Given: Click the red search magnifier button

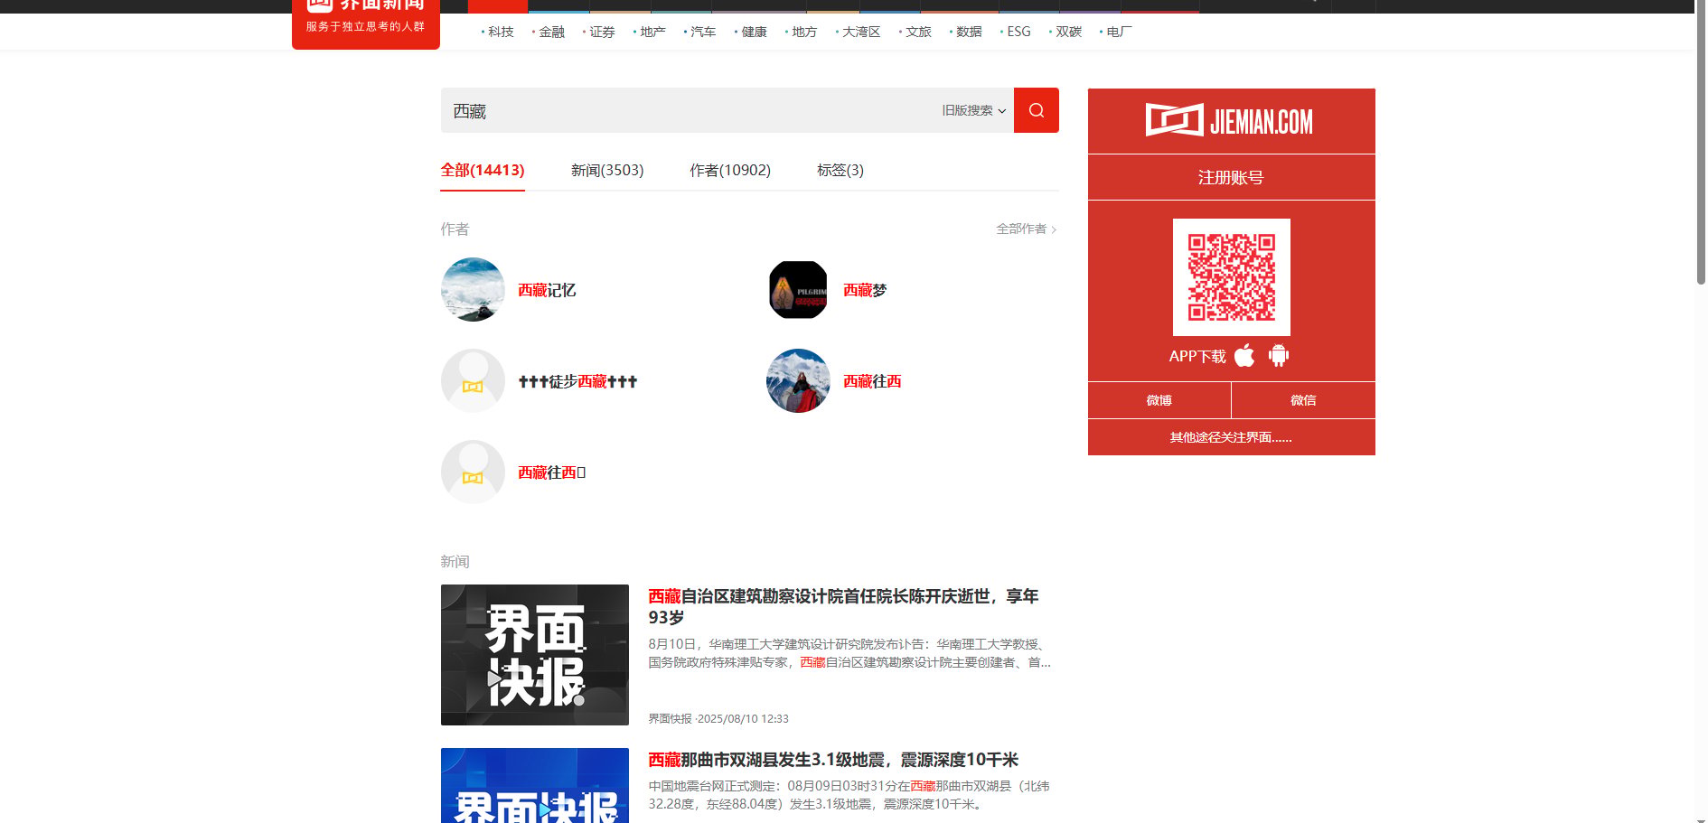Looking at the screenshot, I should click(x=1036, y=110).
